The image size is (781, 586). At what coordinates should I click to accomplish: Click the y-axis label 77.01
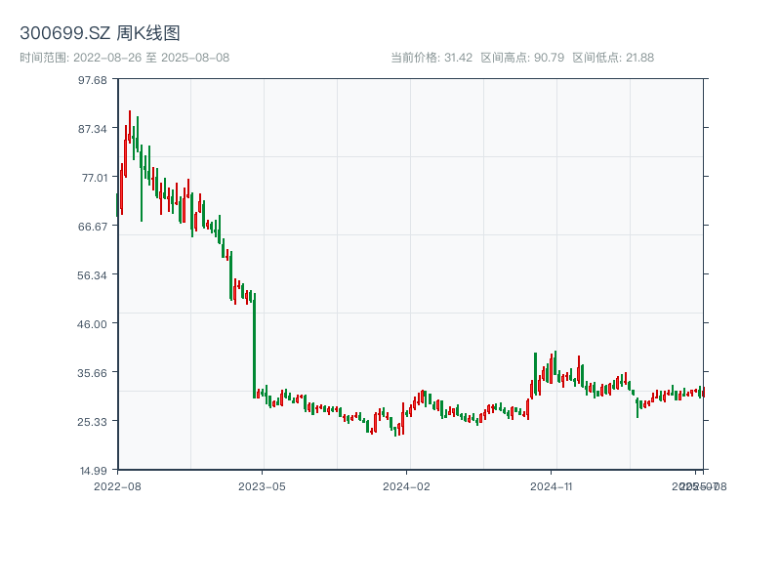(95, 178)
